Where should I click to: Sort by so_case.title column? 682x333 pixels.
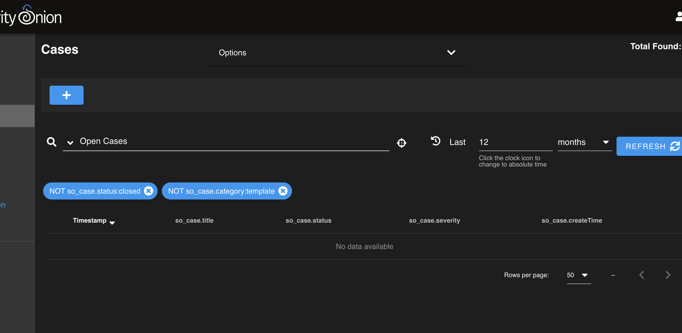[194, 220]
